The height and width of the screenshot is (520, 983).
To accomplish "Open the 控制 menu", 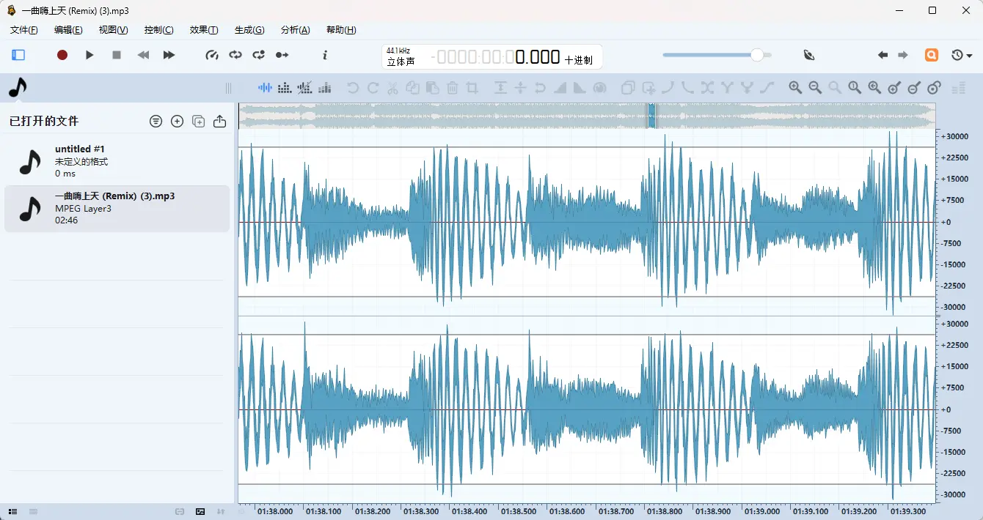I will pos(159,30).
